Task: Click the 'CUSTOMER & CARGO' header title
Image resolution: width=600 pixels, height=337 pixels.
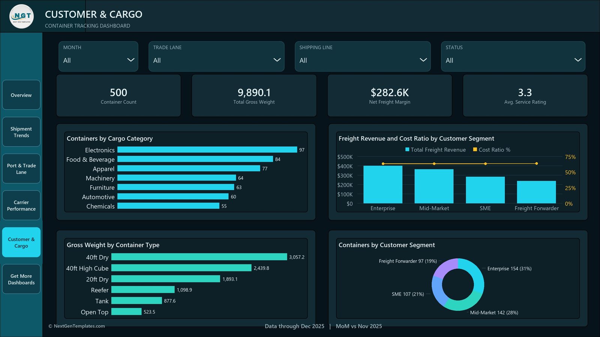Action: pos(94,14)
